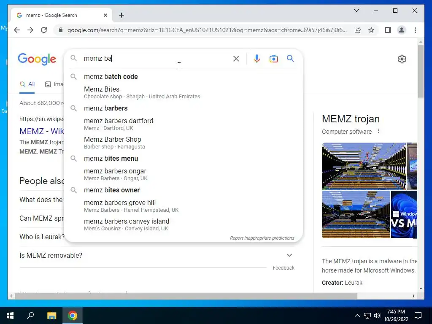Start voice search with the microphone
This screenshot has height=324, width=432.
(257, 59)
